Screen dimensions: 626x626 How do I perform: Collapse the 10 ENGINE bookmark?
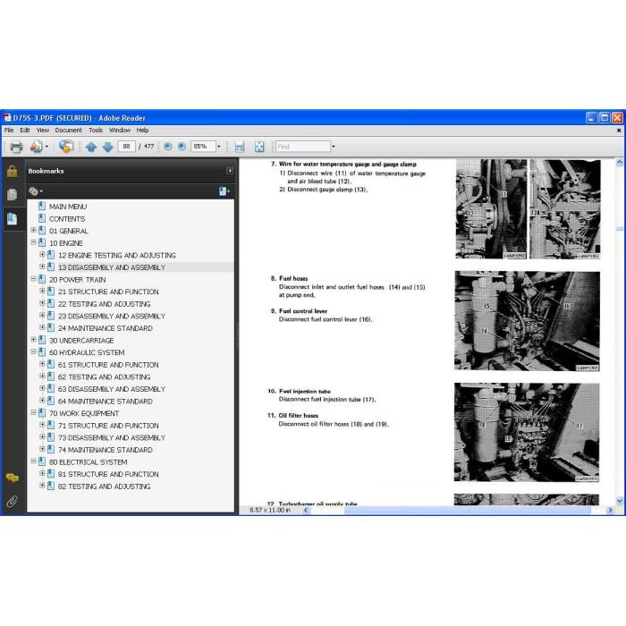[34, 242]
